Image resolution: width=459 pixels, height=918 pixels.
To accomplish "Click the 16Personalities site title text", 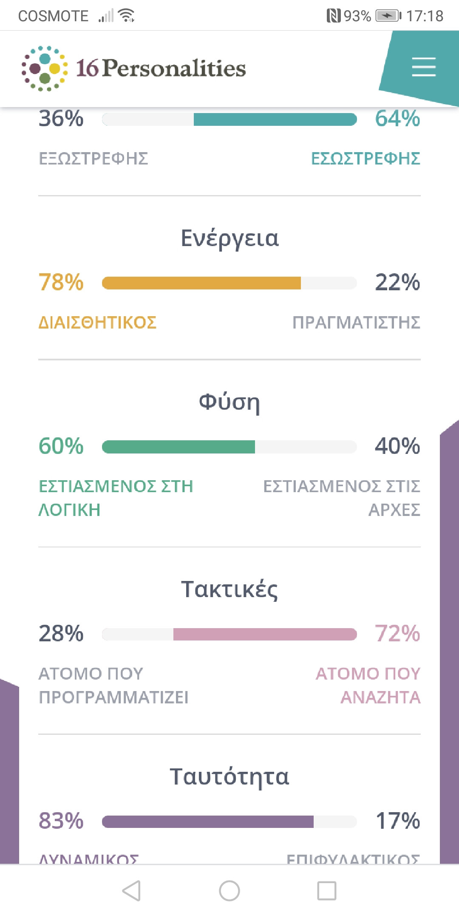I will pos(161,68).
